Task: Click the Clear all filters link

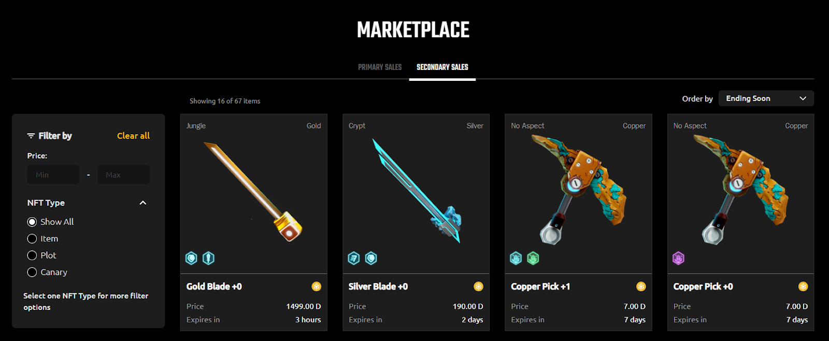Action: [x=133, y=136]
